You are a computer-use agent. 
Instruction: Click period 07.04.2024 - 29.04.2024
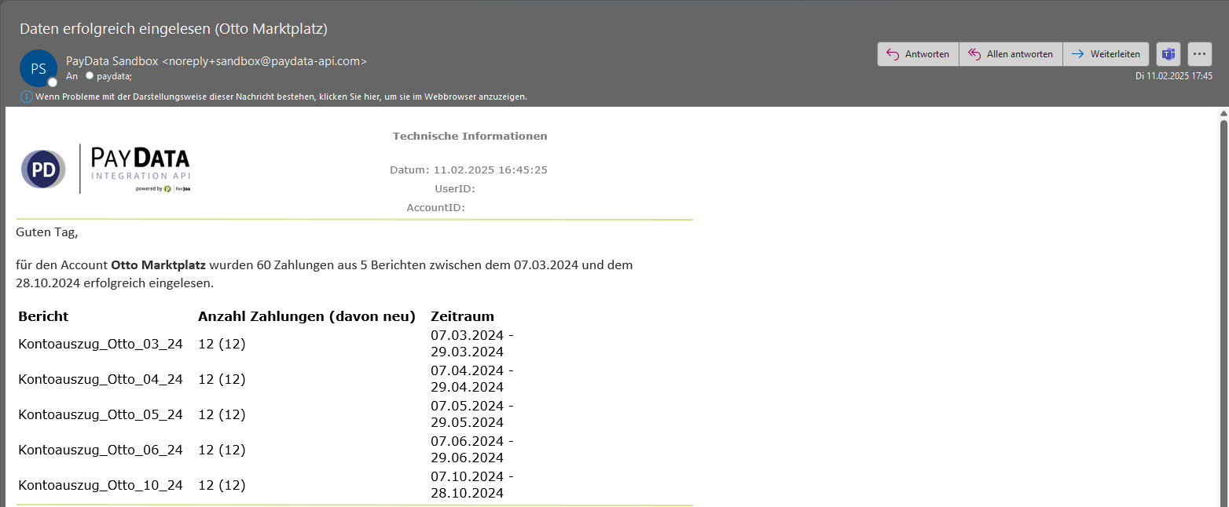tap(472, 379)
